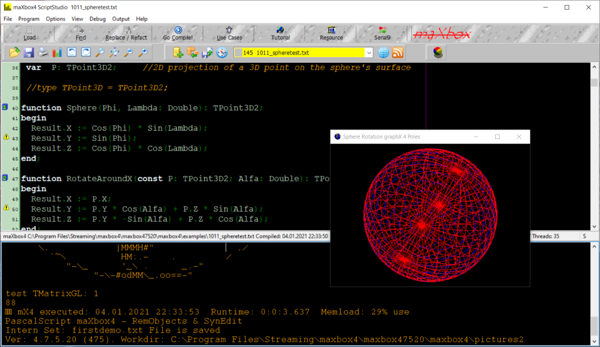This screenshot has height=347, width=600.
Task: Click 'Intern Set: firstdemo.txt' output line
Action: [x=113, y=330]
